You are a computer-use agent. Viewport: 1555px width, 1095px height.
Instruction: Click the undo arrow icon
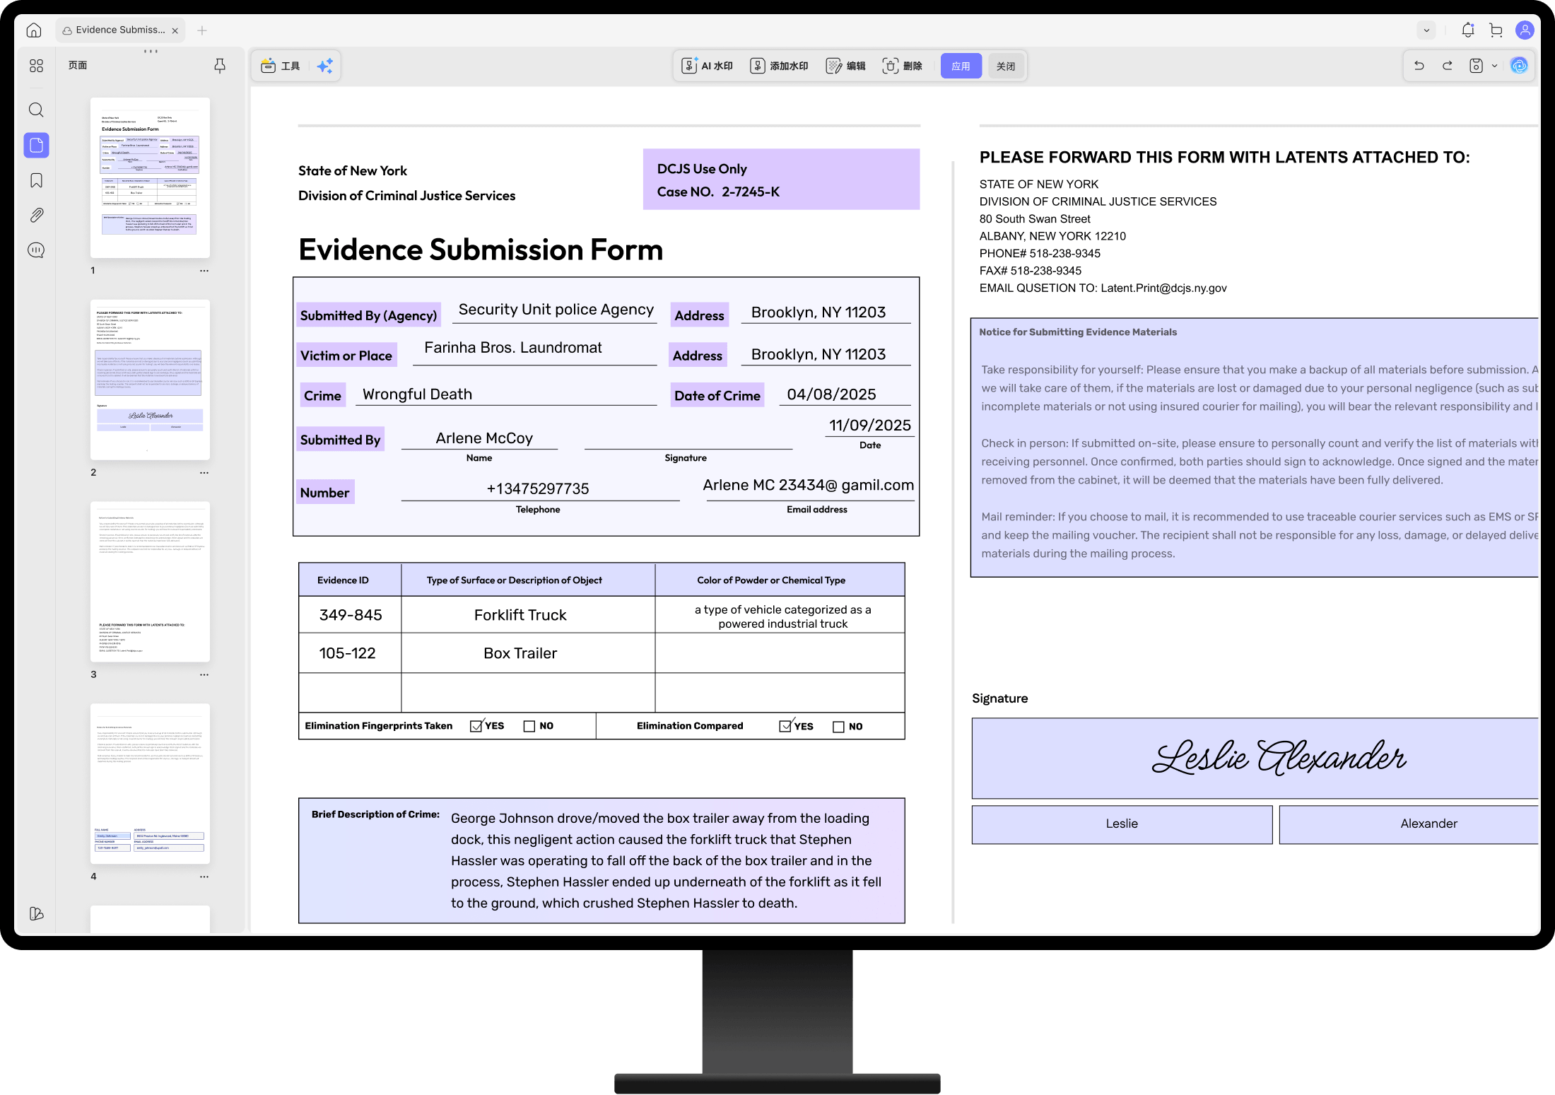1419,66
